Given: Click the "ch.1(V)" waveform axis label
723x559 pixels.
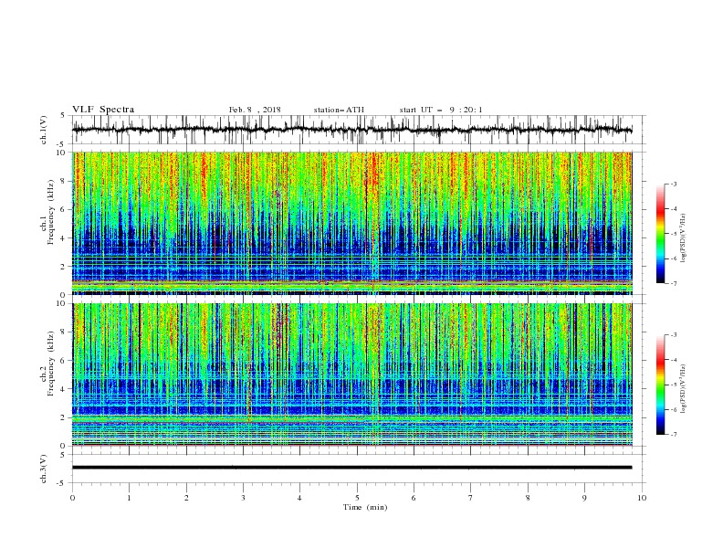Looking at the screenshot, I should click(x=44, y=130).
